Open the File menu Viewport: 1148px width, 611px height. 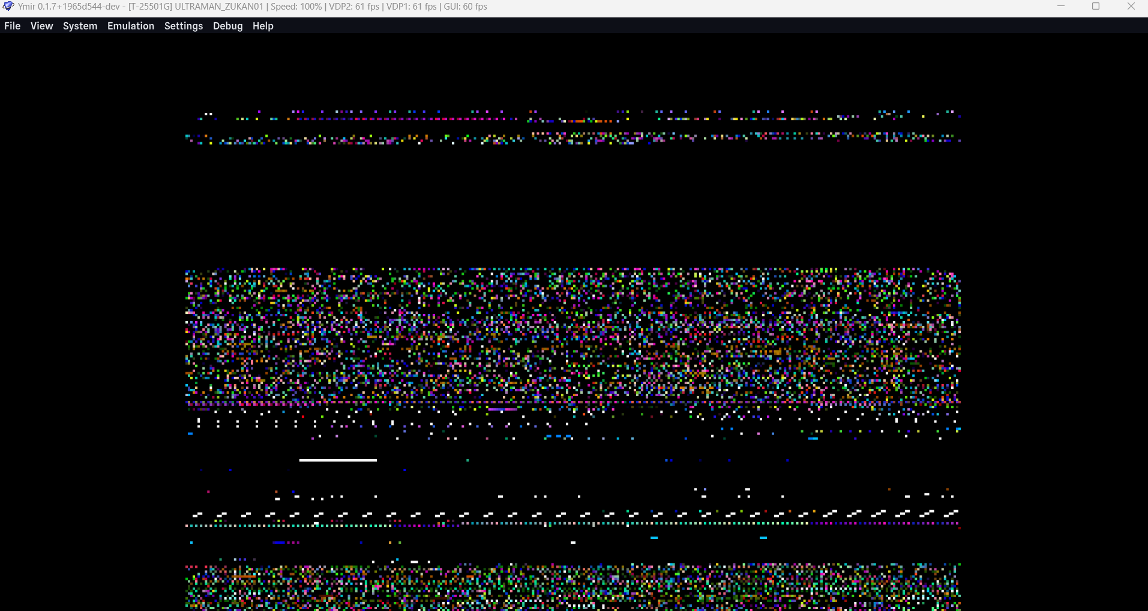pos(12,26)
